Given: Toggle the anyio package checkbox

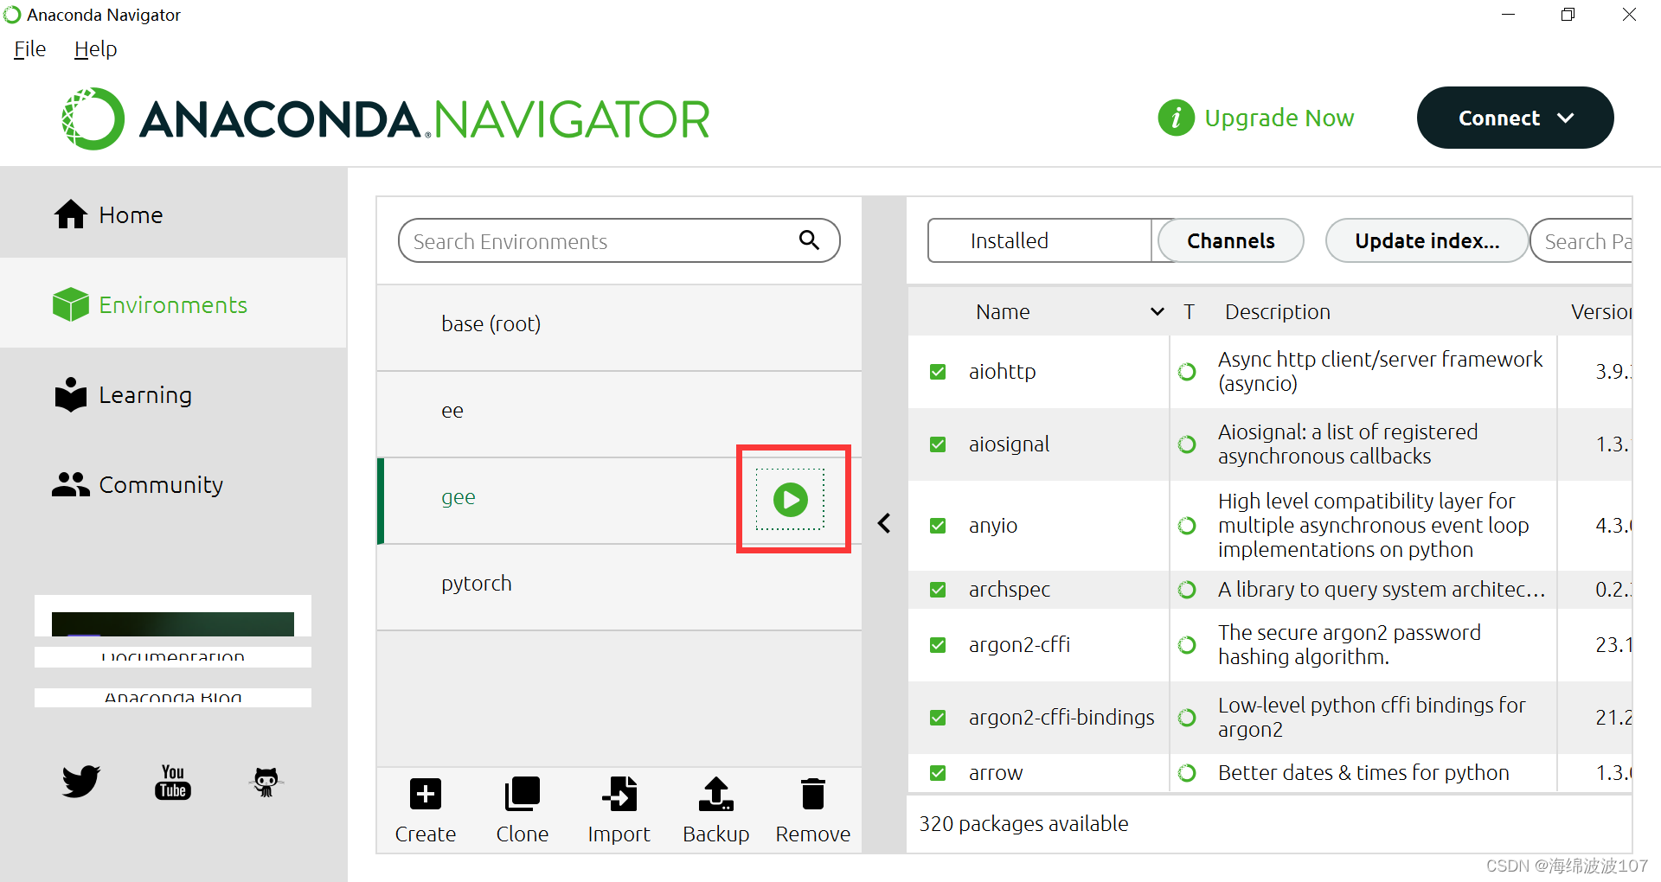Looking at the screenshot, I should point(938,526).
